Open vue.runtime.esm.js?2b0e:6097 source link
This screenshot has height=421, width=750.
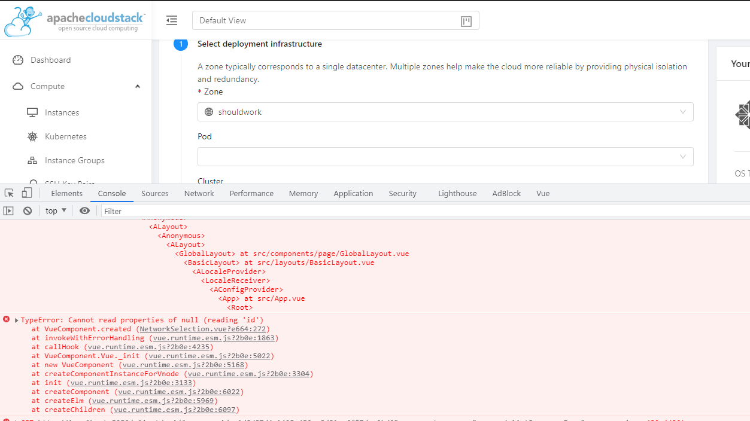[x=175, y=410]
